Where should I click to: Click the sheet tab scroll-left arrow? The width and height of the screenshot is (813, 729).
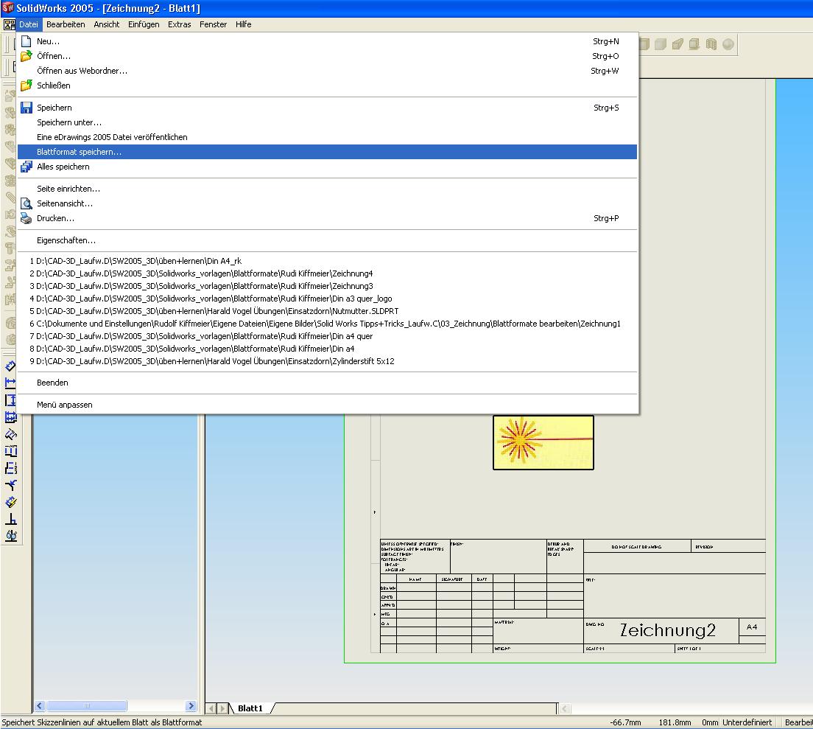point(211,708)
